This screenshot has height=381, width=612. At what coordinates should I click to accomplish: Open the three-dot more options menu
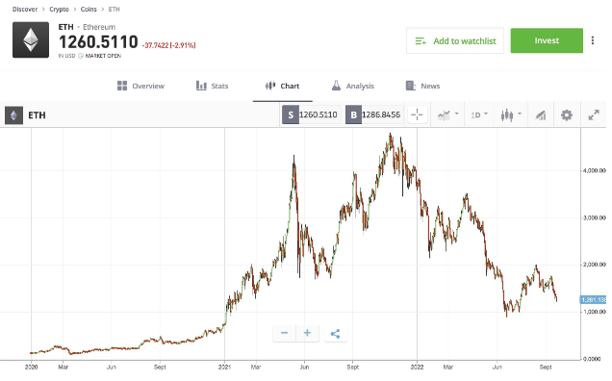tap(593, 40)
